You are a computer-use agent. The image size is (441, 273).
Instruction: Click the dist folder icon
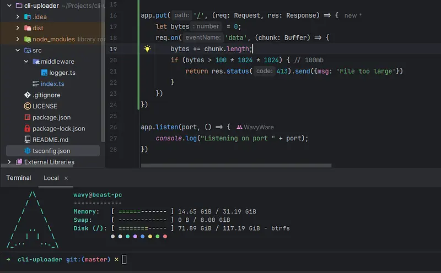(27, 28)
